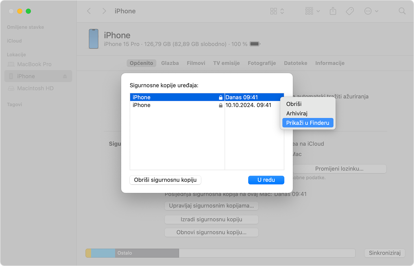
Task: Open the more actions ellipsis icon
Action: pyautogui.click(x=368, y=11)
